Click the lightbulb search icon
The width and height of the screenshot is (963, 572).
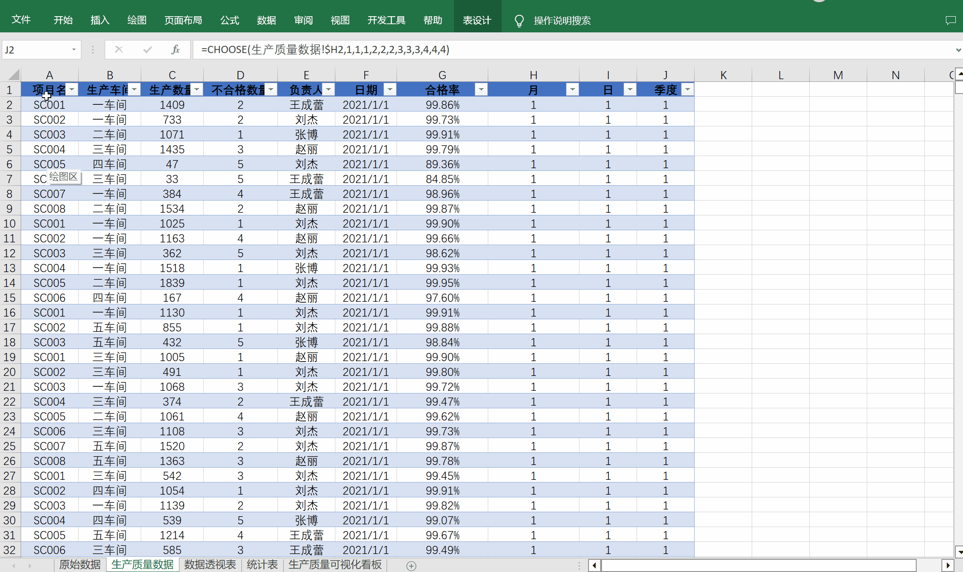(519, 21)
